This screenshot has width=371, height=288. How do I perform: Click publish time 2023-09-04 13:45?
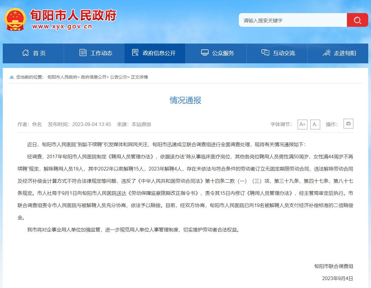[91, 124]
